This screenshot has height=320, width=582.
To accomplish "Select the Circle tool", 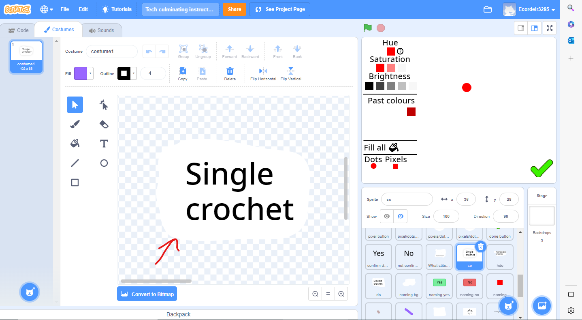I will pyautogui.click(x=104, y=163).
